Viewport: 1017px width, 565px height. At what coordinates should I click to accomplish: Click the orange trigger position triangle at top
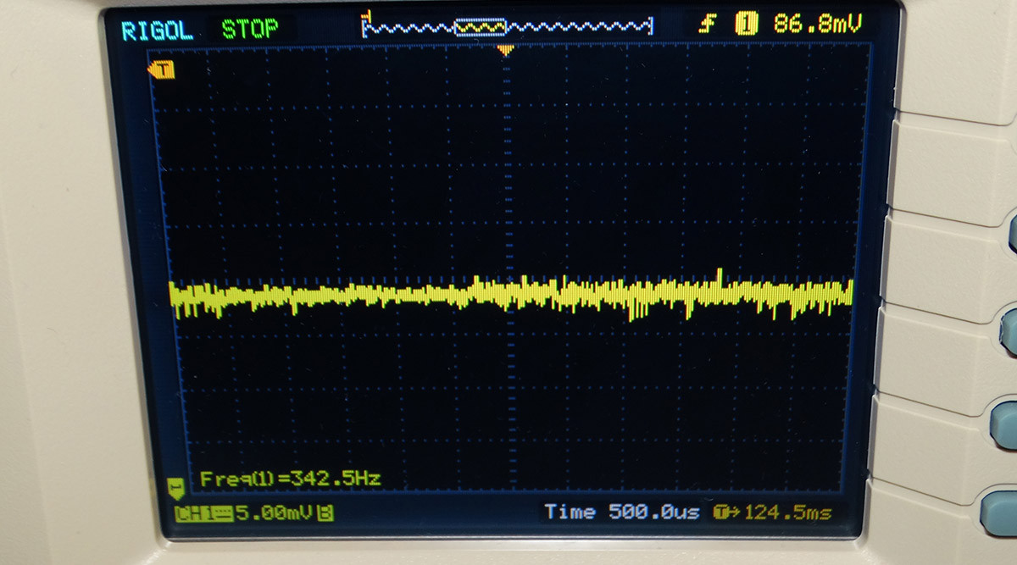click(x=505, y=50)
